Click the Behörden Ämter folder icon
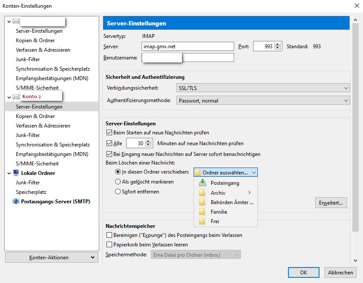Image resolution: width=363 pixels, height=283 pixels. tap(202, 202)
